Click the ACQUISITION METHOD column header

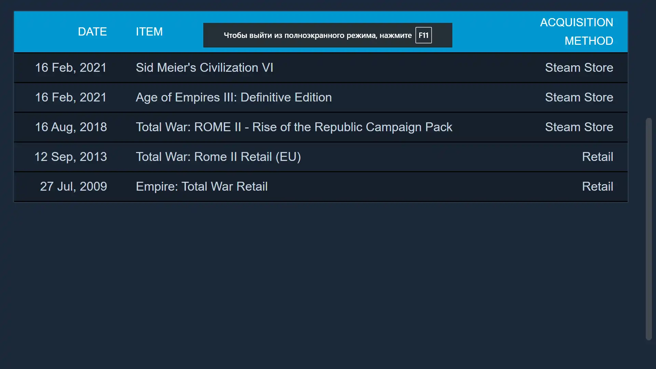[576, 32]
